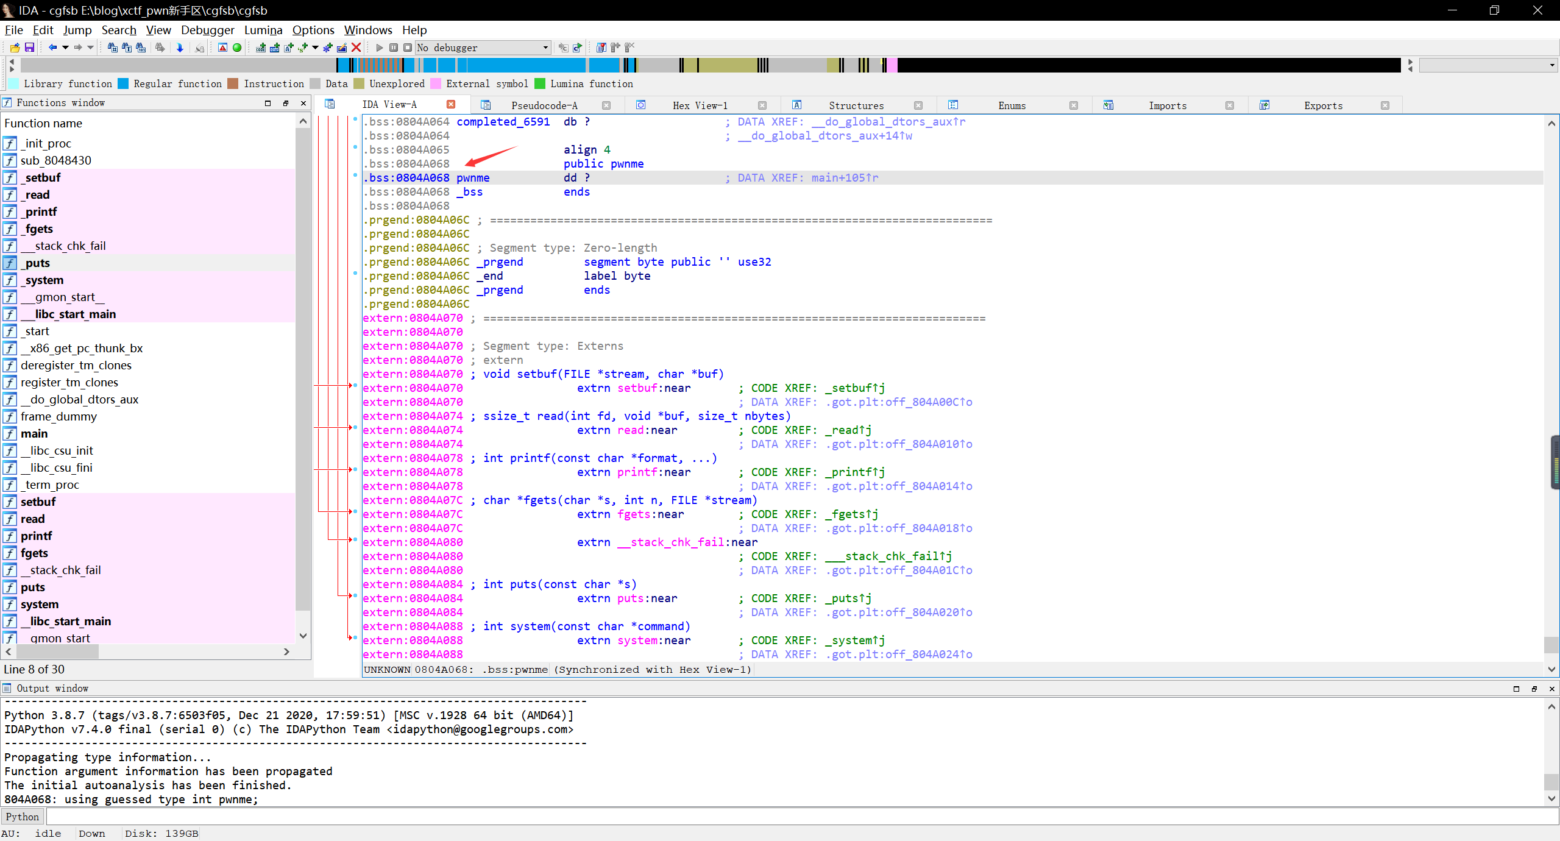Open the back history dropdown arrow
The height and width of the screenshot is (841, 1560).
pyautogui.click(x=65, y=48)
